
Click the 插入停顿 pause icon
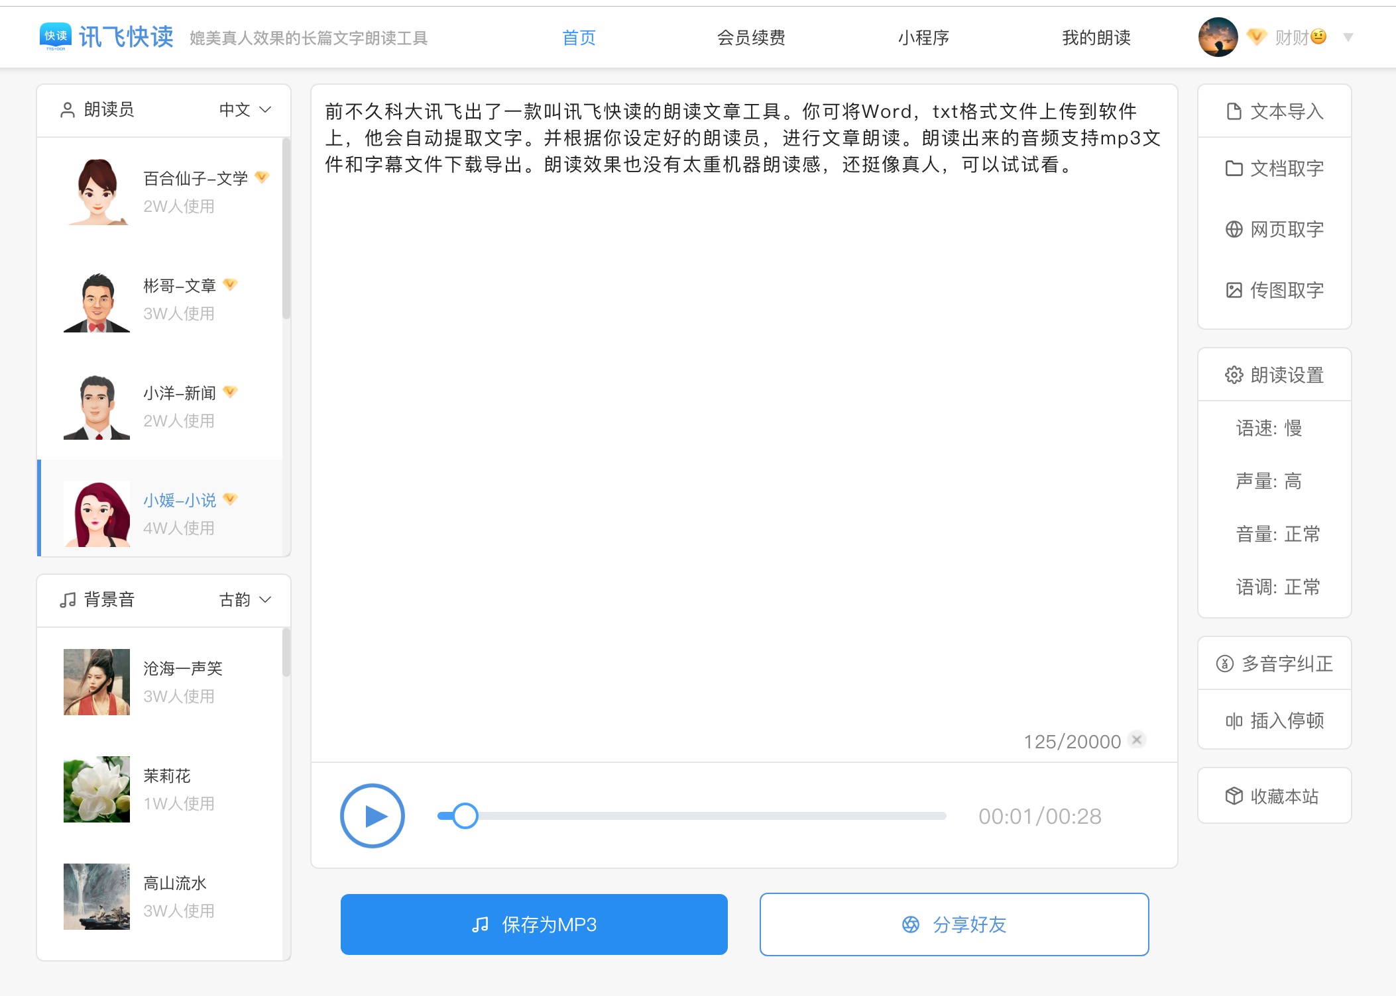pyautogui.click(x=1234, y=721)
